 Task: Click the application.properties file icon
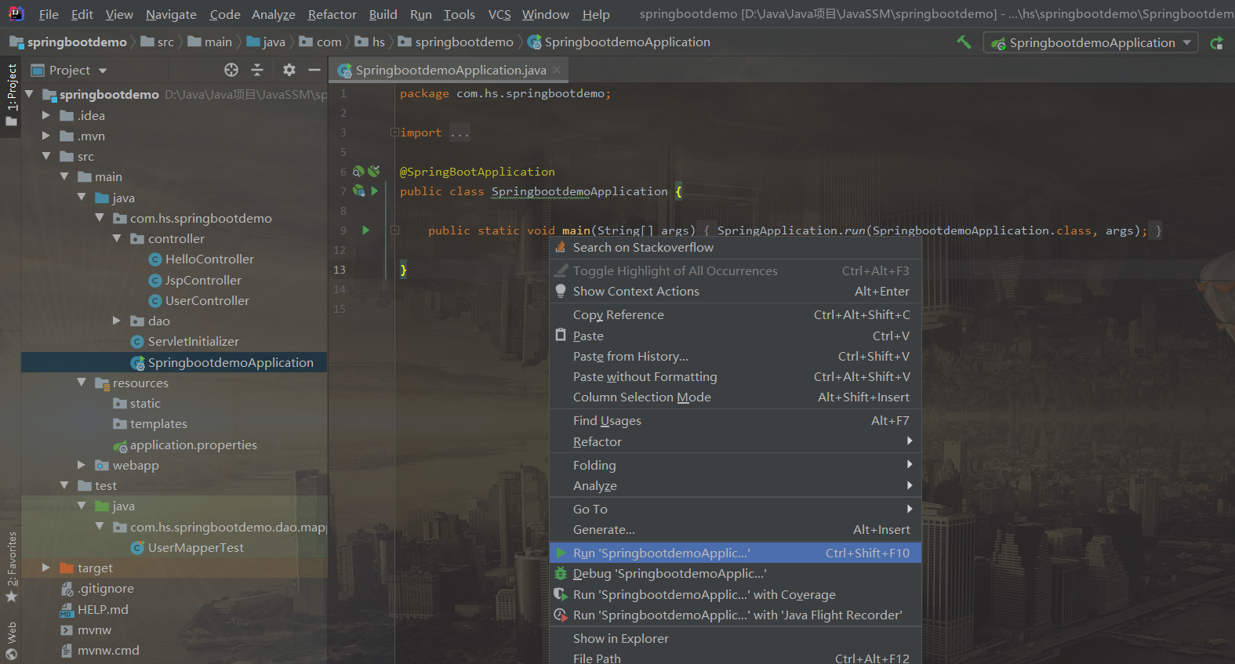[120, 445]
